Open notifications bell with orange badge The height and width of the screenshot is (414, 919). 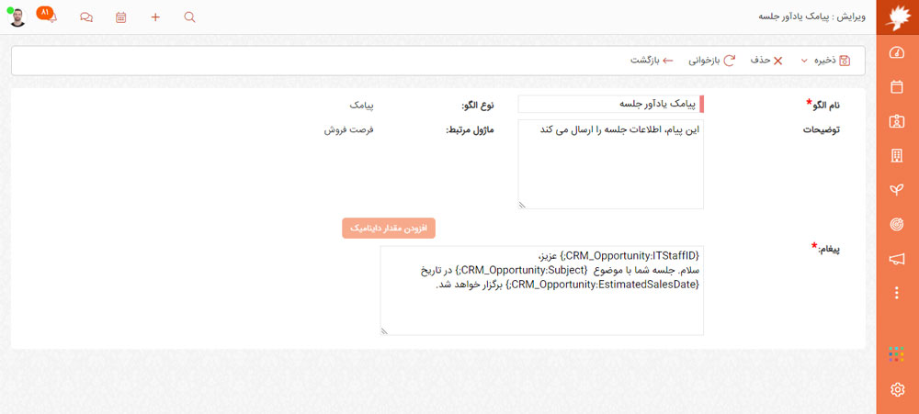pyautogui.click(x=50, y=17)
